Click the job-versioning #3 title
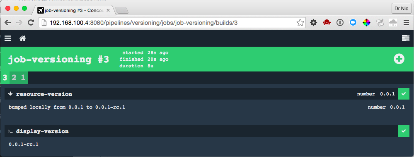Viewport: 414px width, 157px height. click(58, 59)
